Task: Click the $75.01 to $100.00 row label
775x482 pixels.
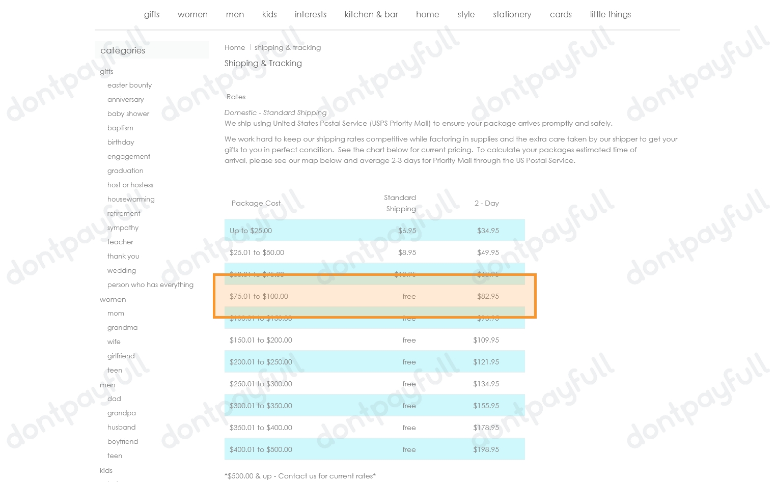Action: 259,296
